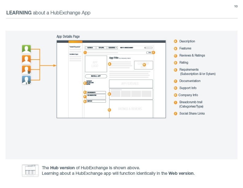Click the orange avatar with the checkmark badge
The width and height of the screenshot is (243, 188).
(x=26, y=70)
